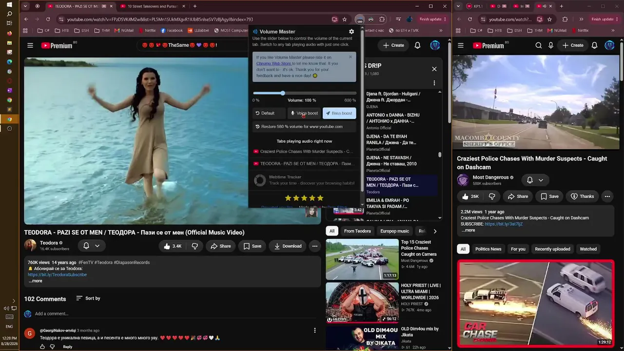Download the TEODORA video
Image resolution: width=624 pixels, height=351 pixels.
click(288, 246)
